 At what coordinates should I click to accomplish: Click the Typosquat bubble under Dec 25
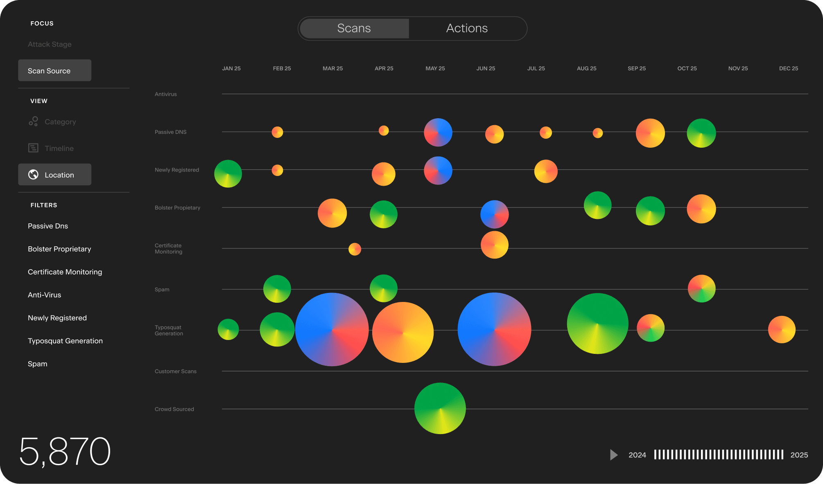point(781,329)
